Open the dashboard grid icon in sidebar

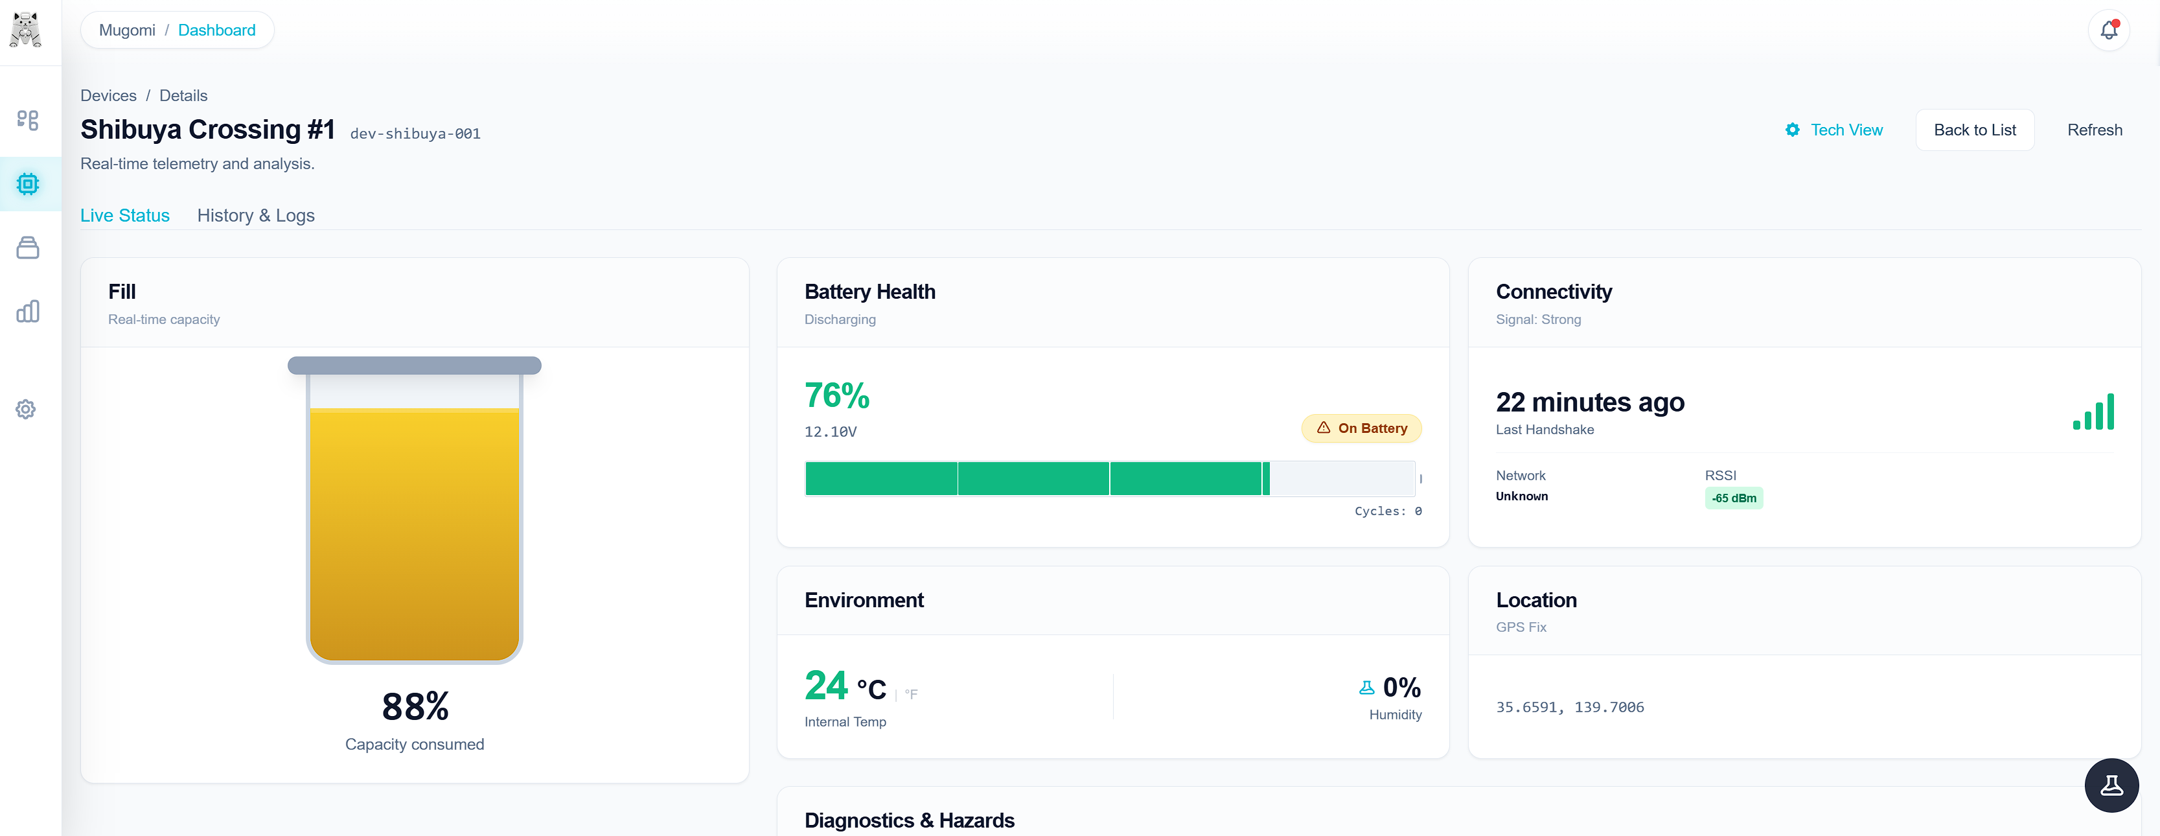(28, 121)
